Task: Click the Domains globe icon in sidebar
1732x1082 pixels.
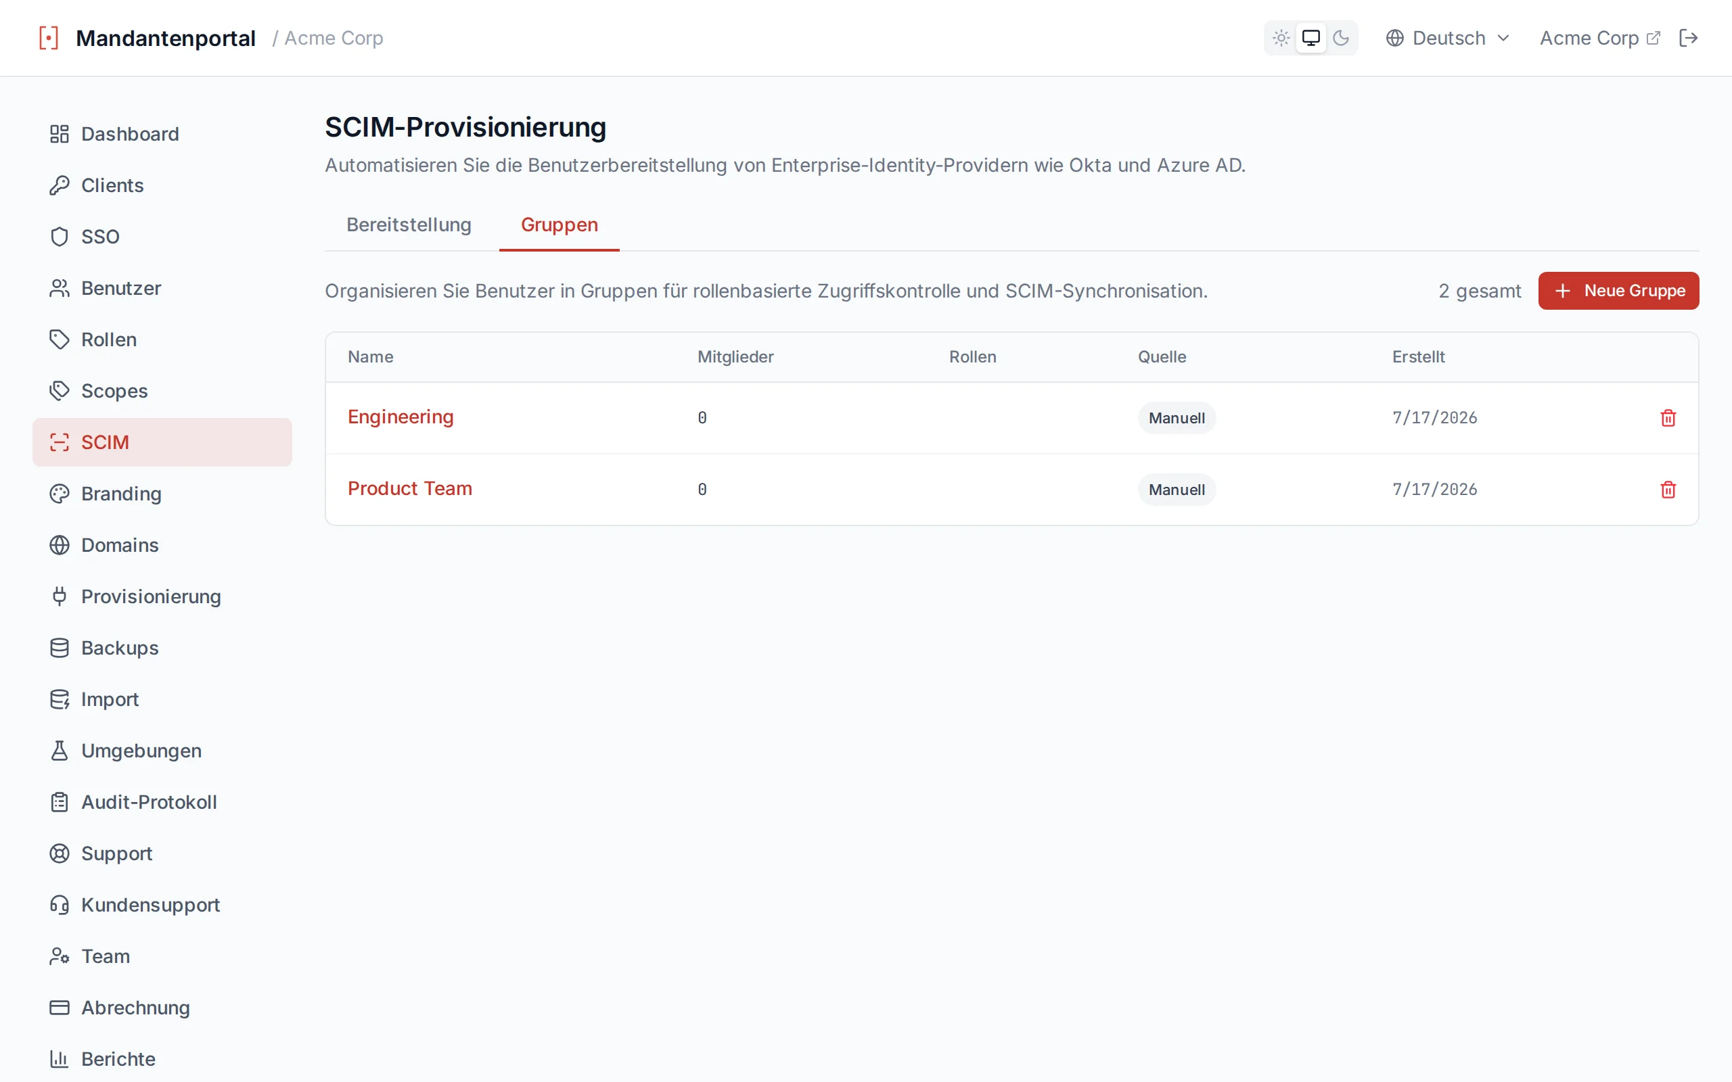Action: tap(60, 545)
